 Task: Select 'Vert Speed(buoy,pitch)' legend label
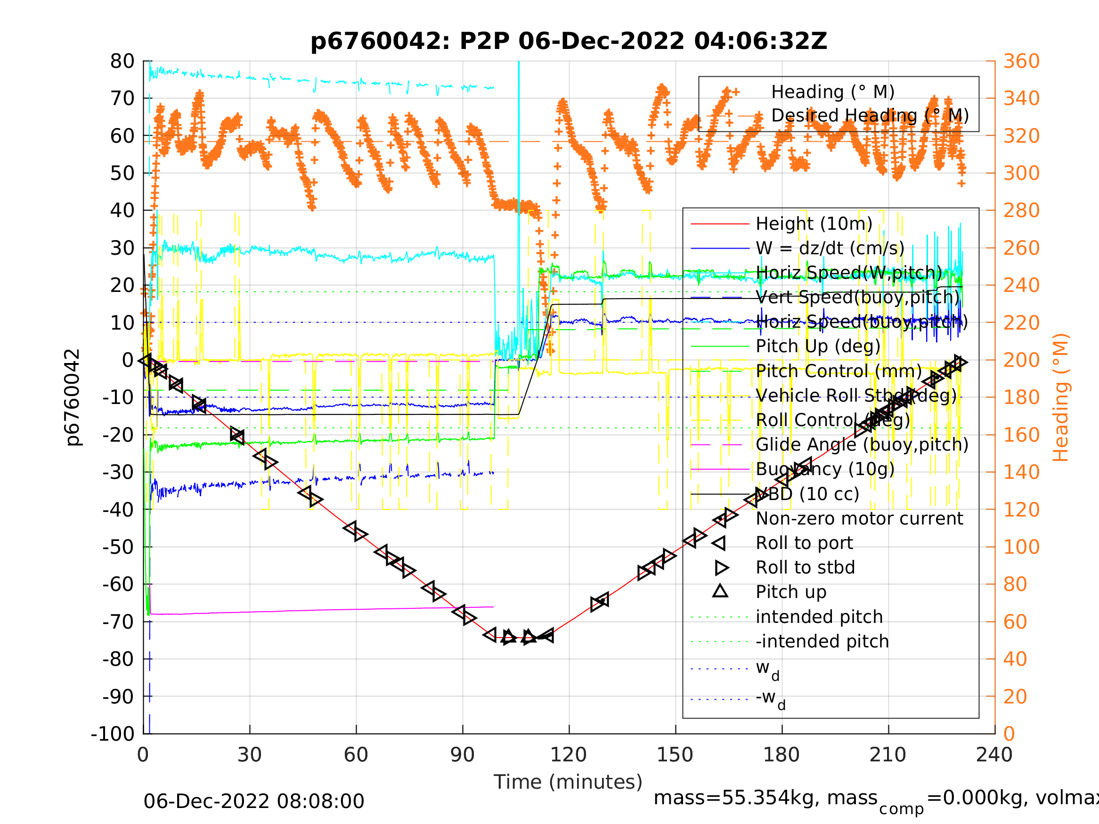click(x=857, y=298)
